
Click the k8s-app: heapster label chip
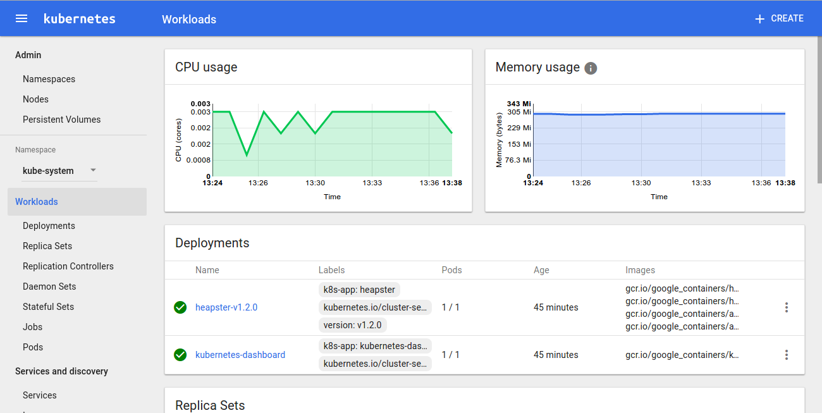click(359, 290)
